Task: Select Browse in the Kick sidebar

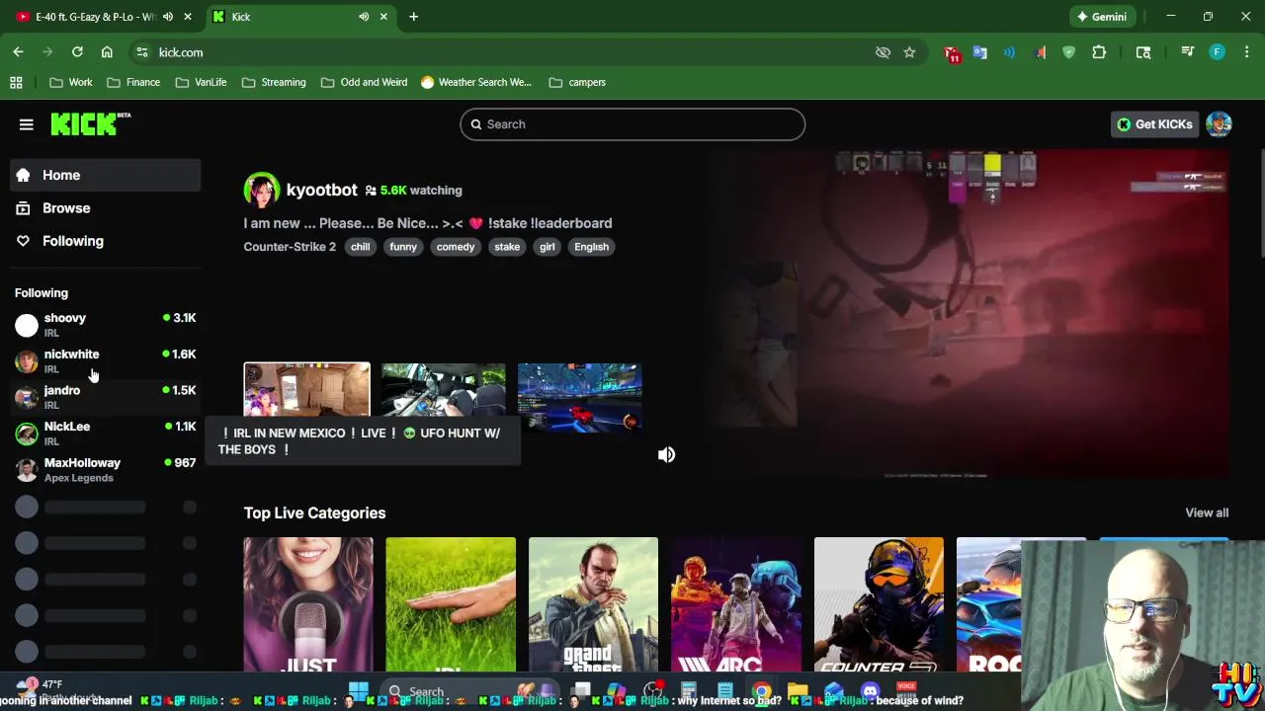Action: click(x=106, y=208)
